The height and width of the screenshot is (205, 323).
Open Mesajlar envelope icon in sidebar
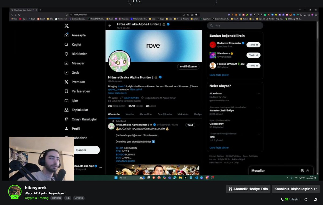(66, 63)
